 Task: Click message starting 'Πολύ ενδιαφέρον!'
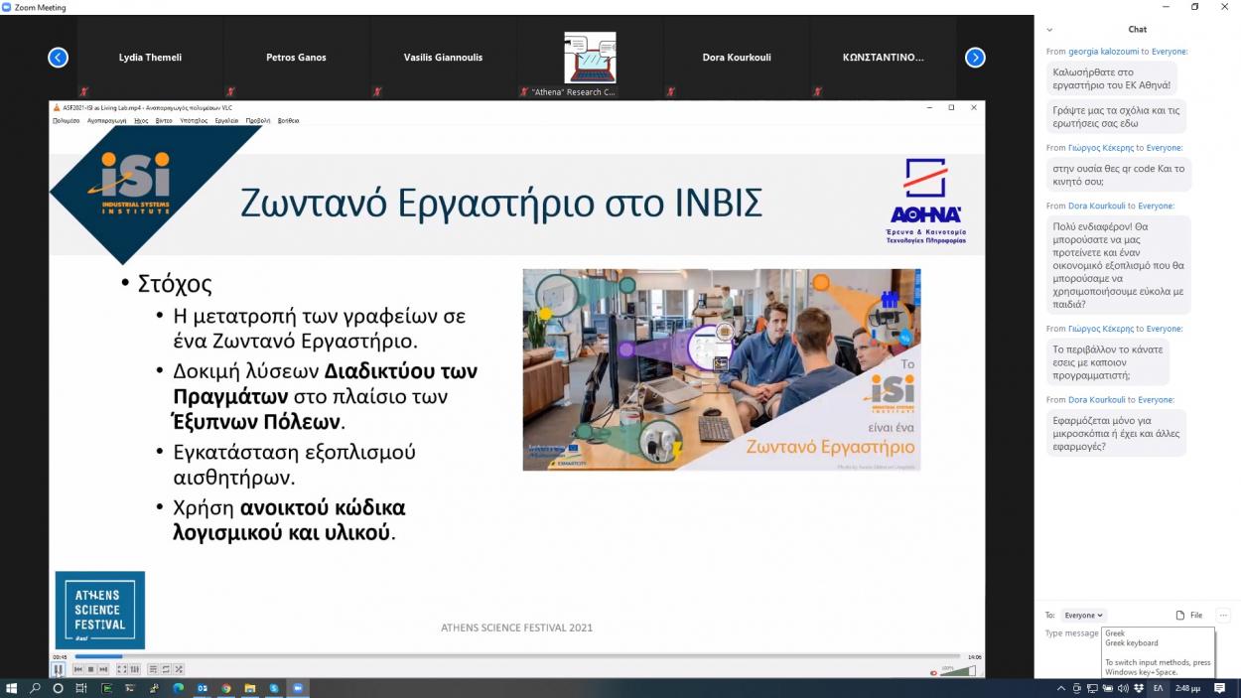click(x=1119, y=265)
